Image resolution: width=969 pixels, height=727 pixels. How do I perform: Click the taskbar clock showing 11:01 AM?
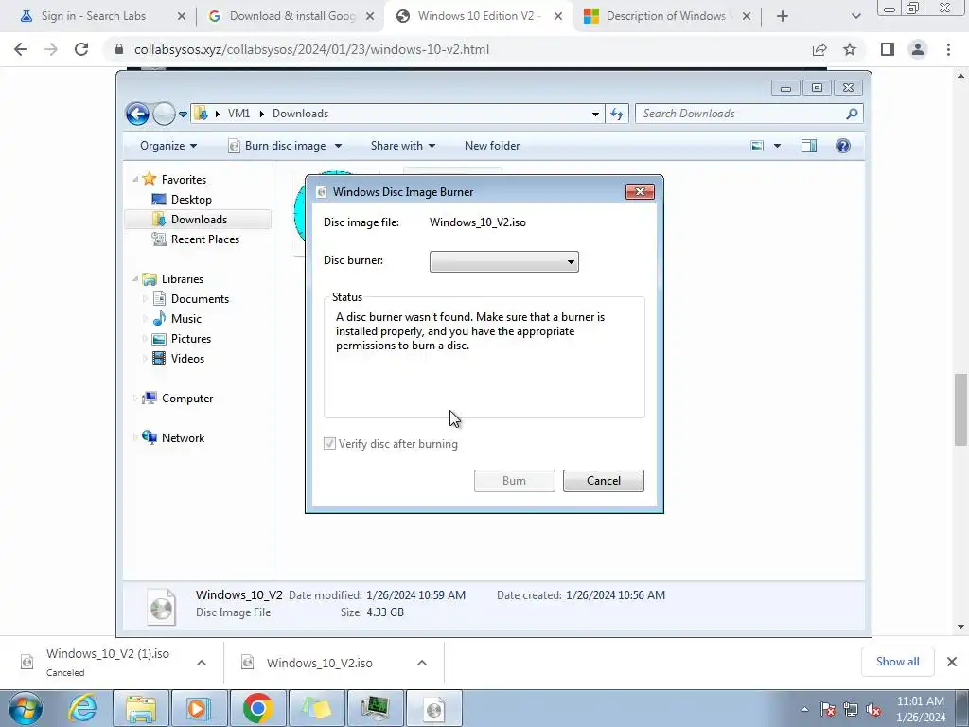pos(920,709)
